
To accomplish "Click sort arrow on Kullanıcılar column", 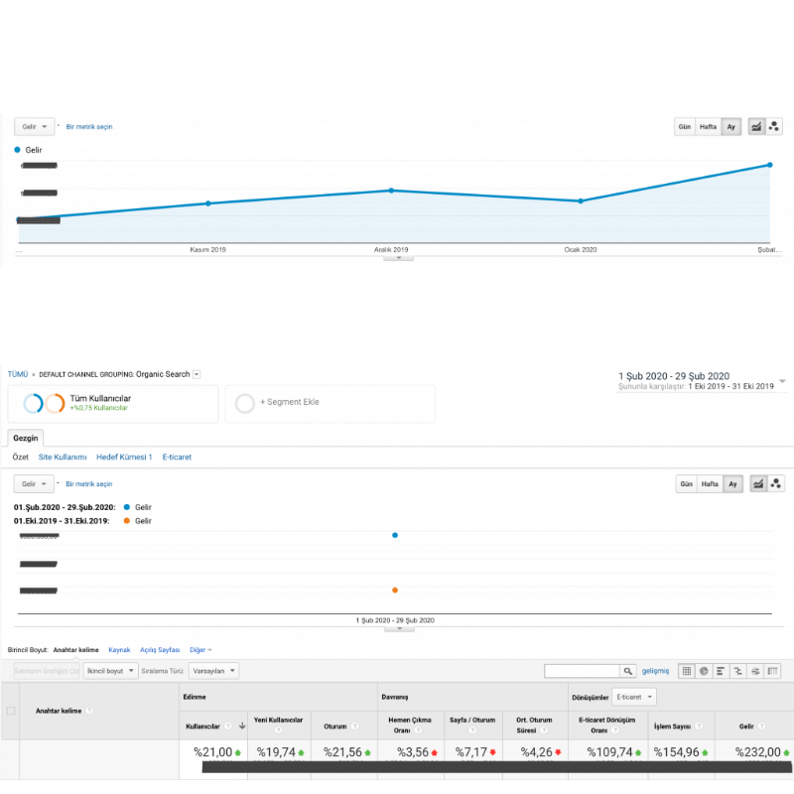I will coord(242,726).
